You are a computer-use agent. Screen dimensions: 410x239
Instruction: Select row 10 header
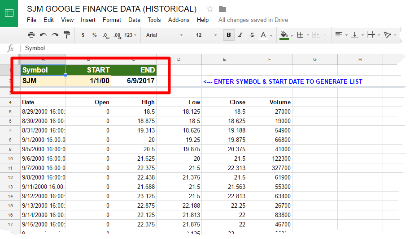pyautogui.click(x=10, y=158)
